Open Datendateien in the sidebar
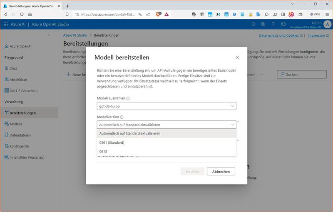This screenshot has width=333, height=212. coord(20,135)
